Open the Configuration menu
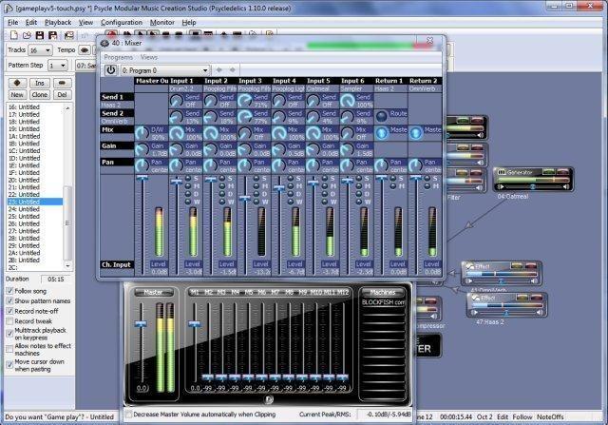 tap(122, 23)
